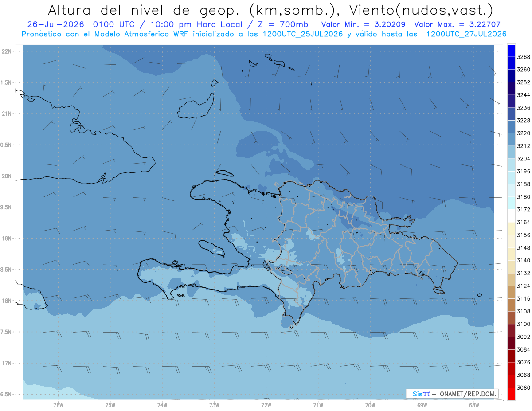Click the 3188 color scale label
The height and width of the screenshot is (411, 532).
tap(524, 184)
